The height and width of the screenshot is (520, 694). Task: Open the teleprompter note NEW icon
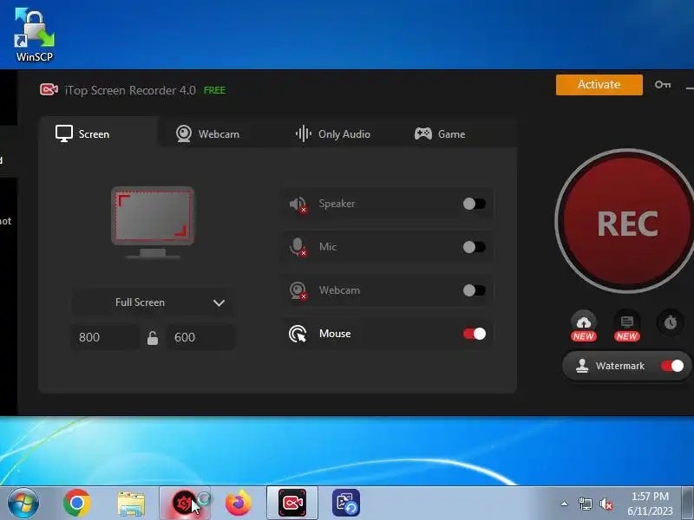(626, 326)
